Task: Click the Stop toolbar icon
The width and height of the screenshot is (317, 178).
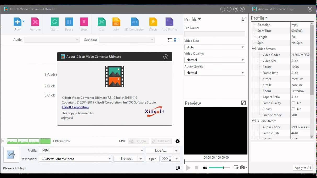Action: [x=84, y=22]
